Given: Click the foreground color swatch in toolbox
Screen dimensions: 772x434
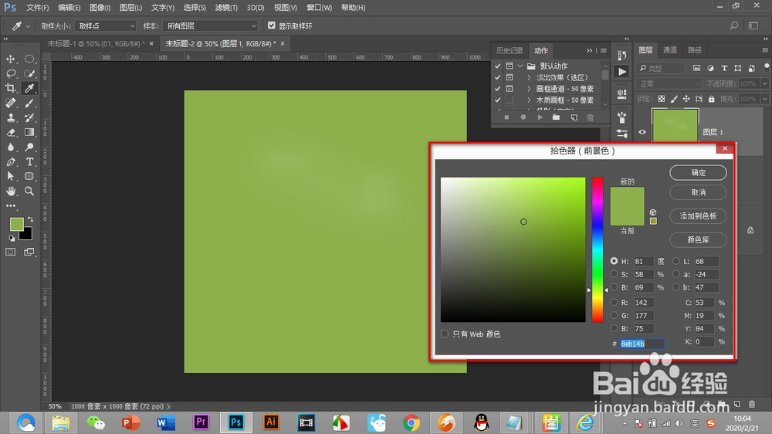Looking at the screenshot, I should pos(16,224).
